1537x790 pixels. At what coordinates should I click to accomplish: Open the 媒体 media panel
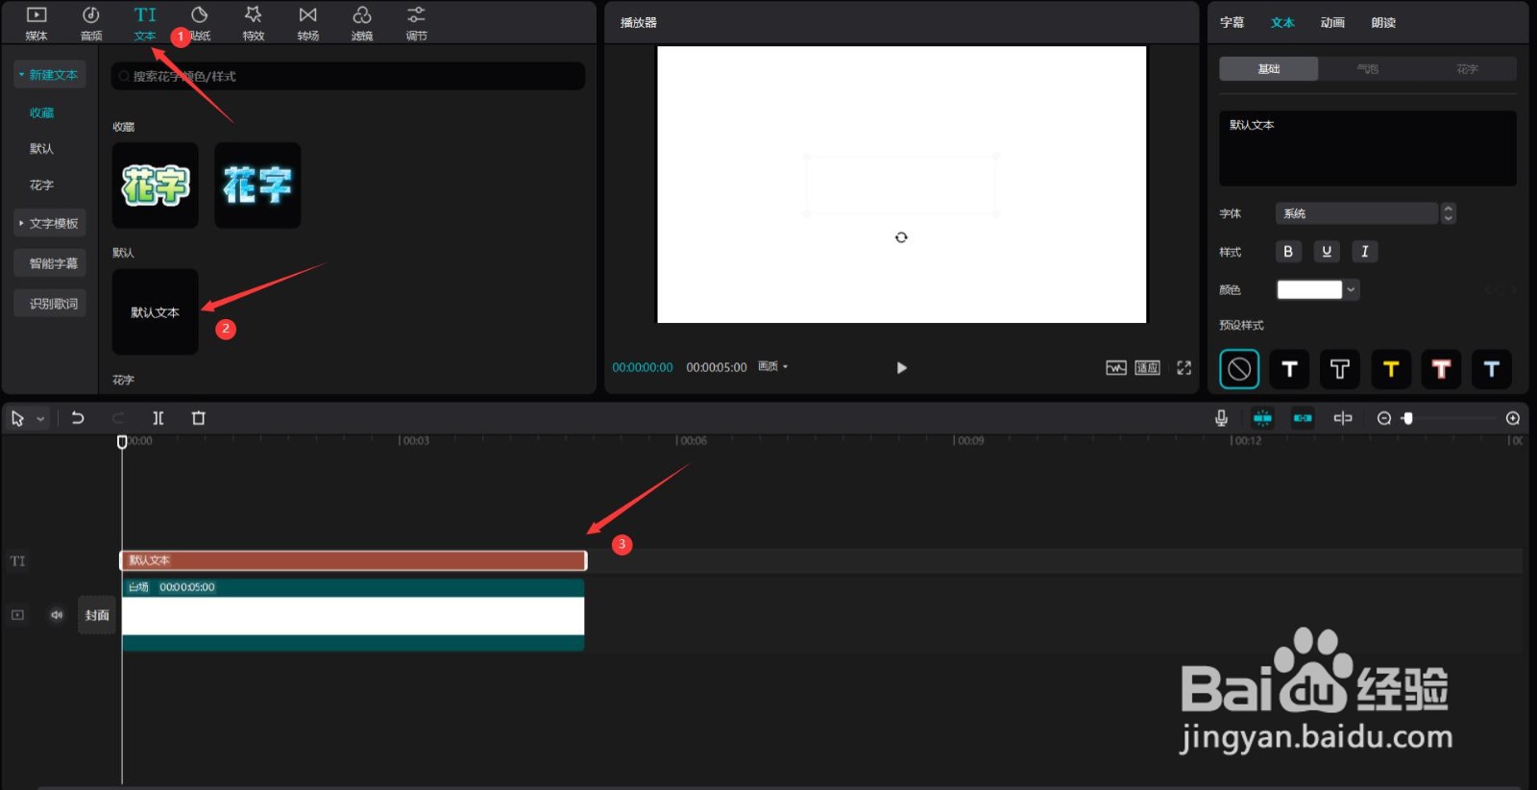37,23
